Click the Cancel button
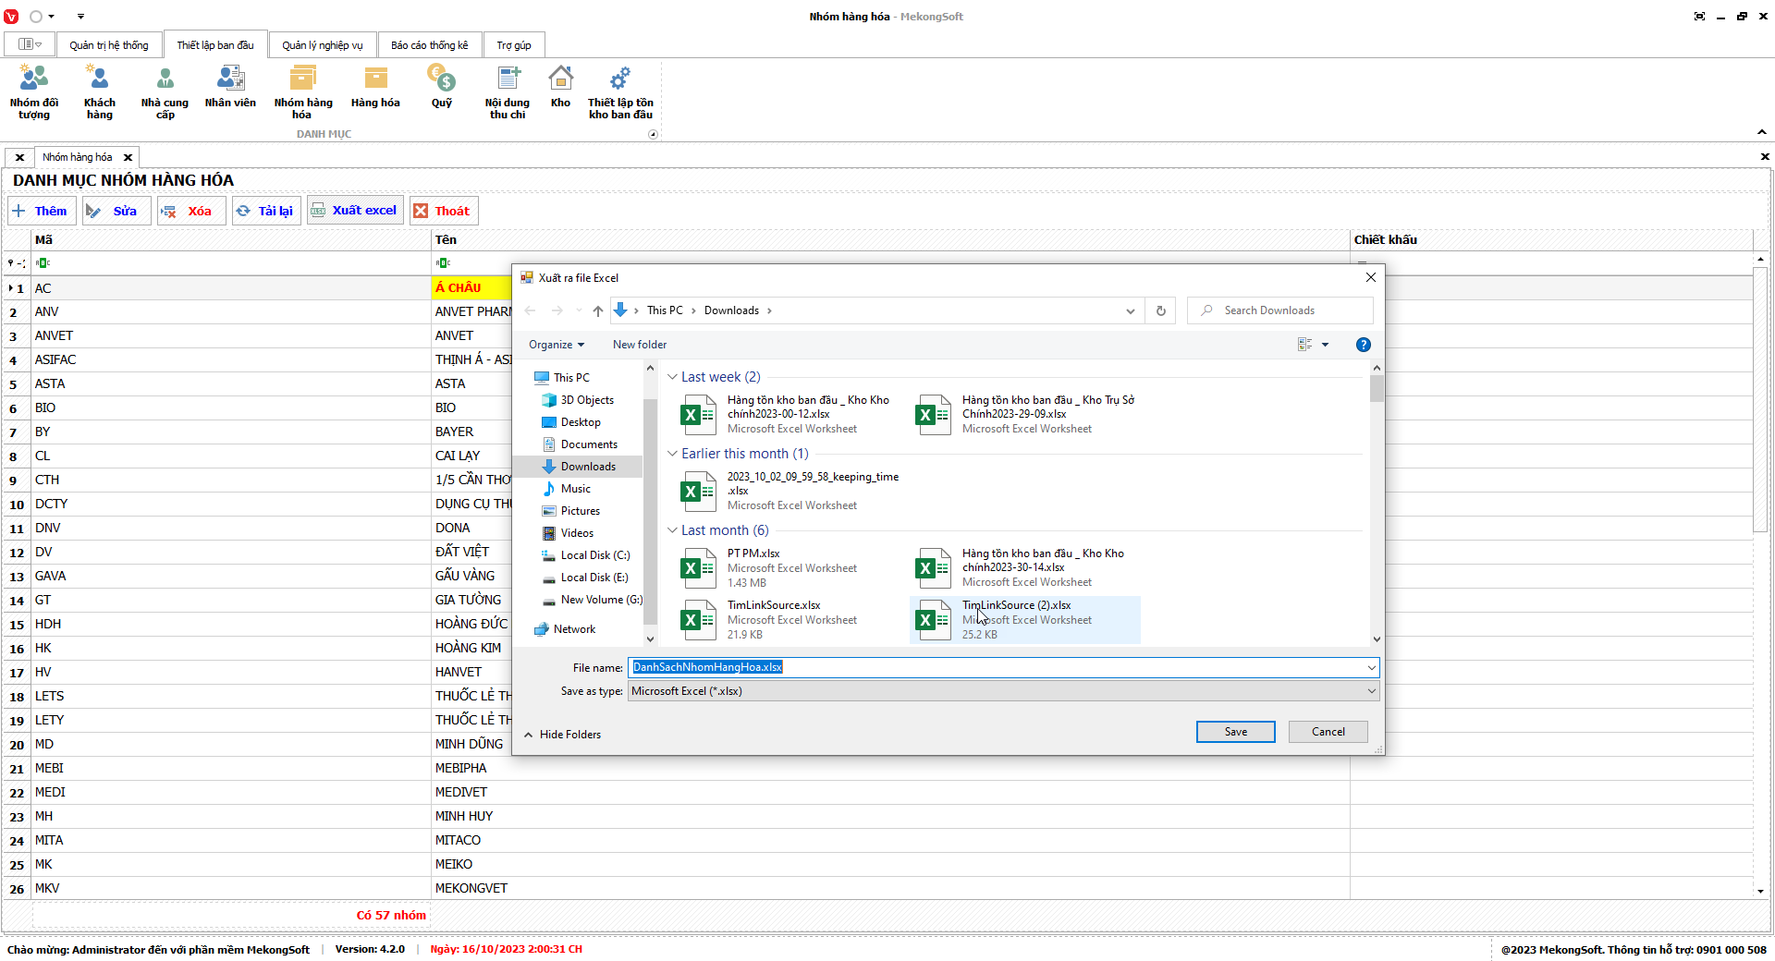1775x961 pixels. click(1328, 732)
